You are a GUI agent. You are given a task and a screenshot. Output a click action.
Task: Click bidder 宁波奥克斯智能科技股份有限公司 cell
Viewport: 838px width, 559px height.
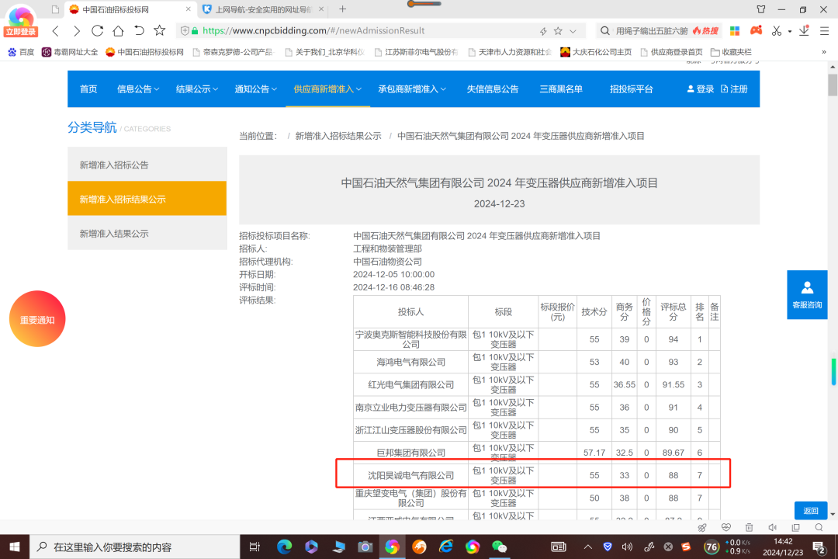tap(410, 339)
